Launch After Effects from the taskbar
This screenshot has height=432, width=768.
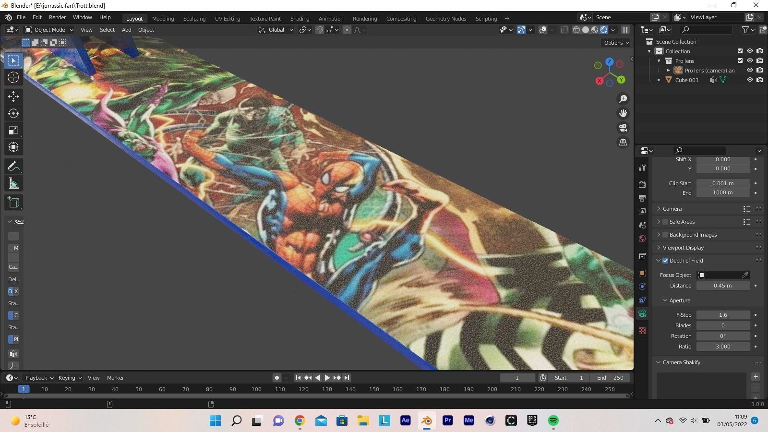pos(405,420)
